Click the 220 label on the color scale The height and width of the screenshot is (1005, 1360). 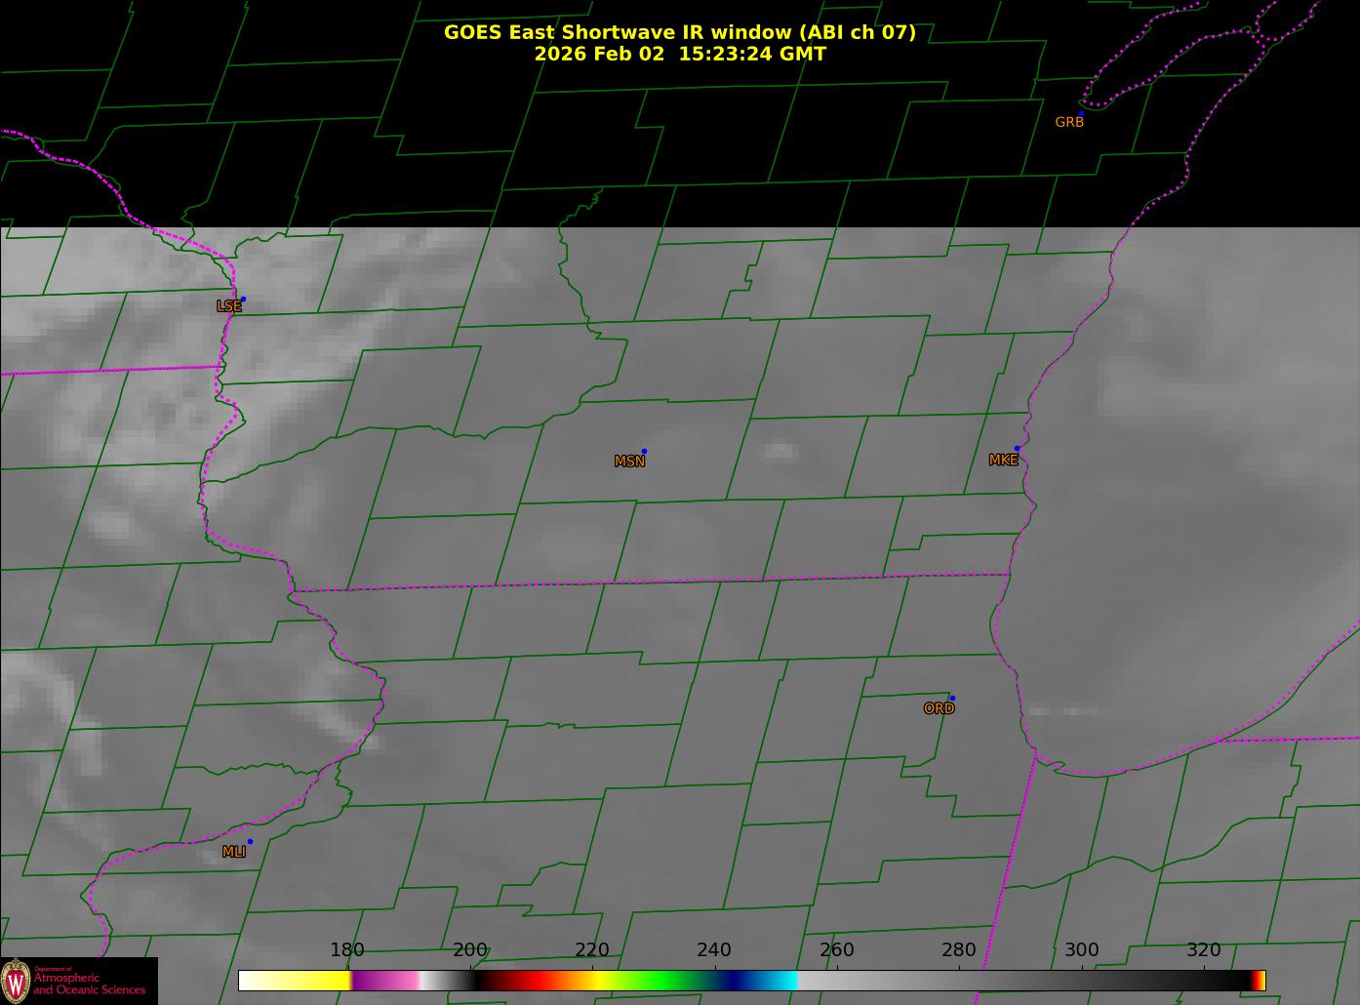tap(592, 949)
